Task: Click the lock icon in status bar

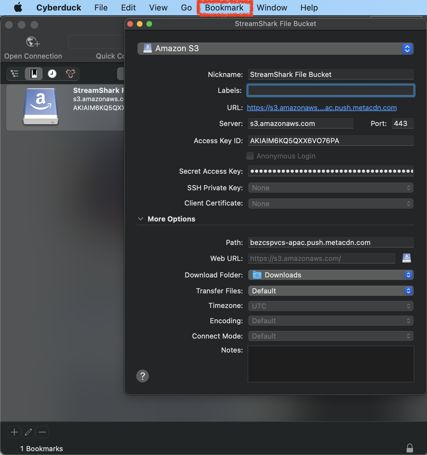Action: tap(410, 448)
